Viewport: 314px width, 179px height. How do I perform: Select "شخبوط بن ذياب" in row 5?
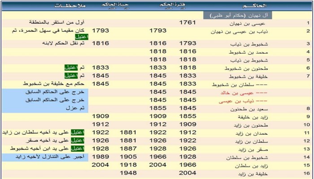(x=249, y=60)
